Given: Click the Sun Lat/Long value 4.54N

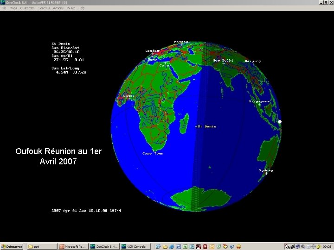Looking at the screenshot, I should click(62, 72).
